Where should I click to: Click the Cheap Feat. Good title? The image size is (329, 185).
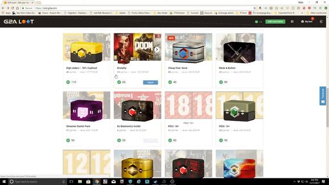coord(177,68)
